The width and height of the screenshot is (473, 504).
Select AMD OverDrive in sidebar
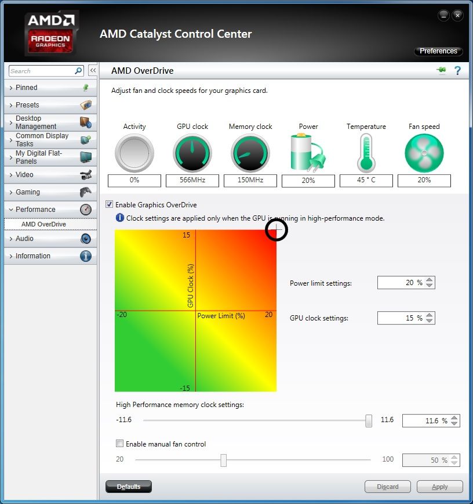click(43, 224)
